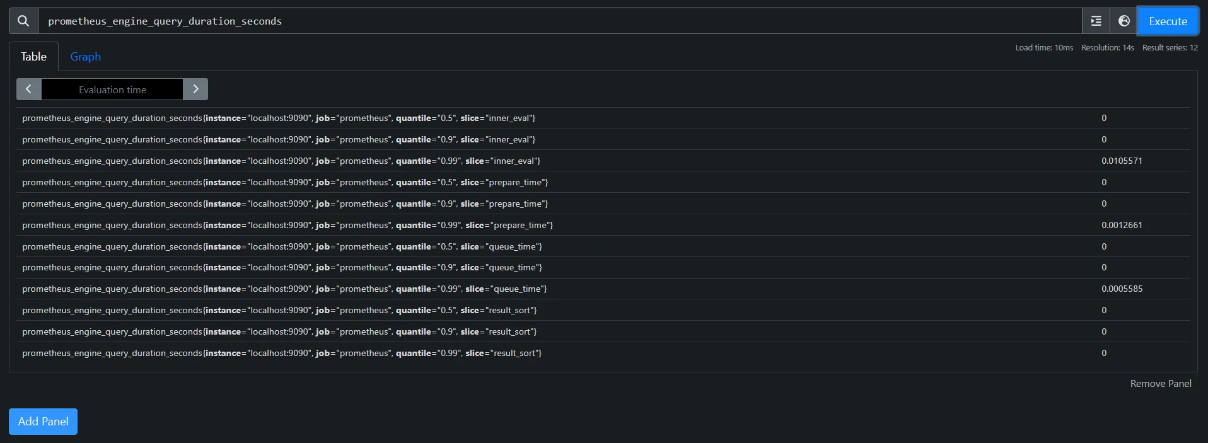Select the queue_time quantile 0.99 series row
The width and height of the screenshot is (1208, 443).
click(x=284, y=289)
